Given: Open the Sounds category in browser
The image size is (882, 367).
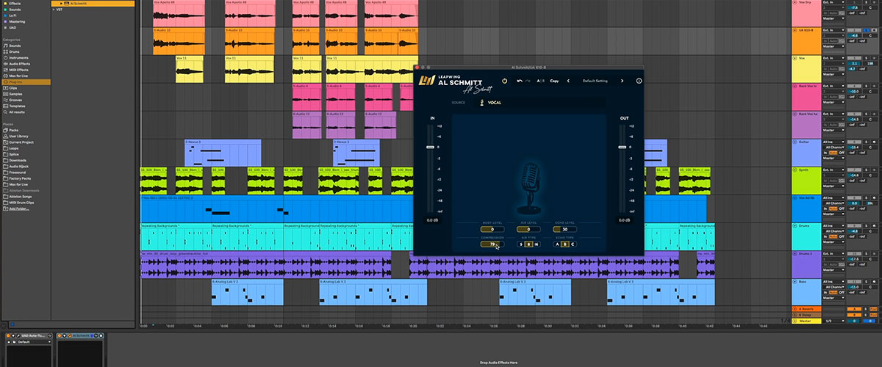Looking at the screenshot, I should tap(15, 46).
